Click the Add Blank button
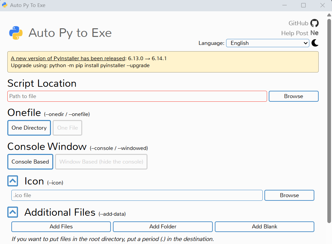The image size is (332, 244). [264, 227]
